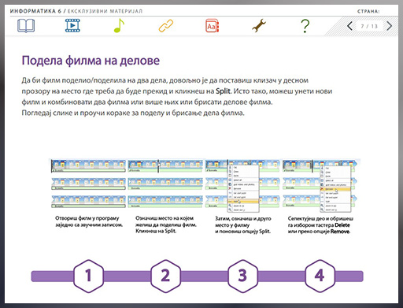Click the brown wrench tools icon

coord(259,26)
